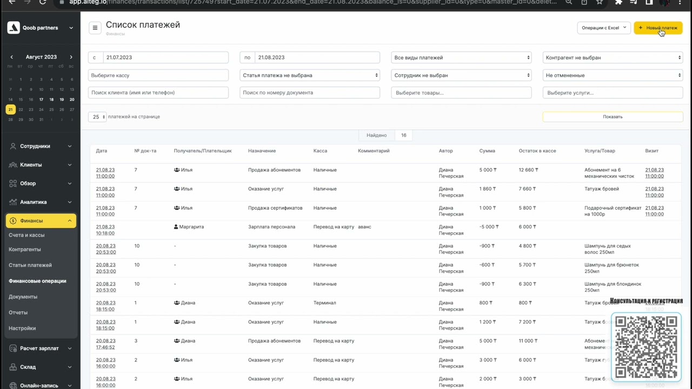The width and height of the screenshot is (692, 389).
Task: Click Поиск по номеру документа field
Action: coord(310,92)
